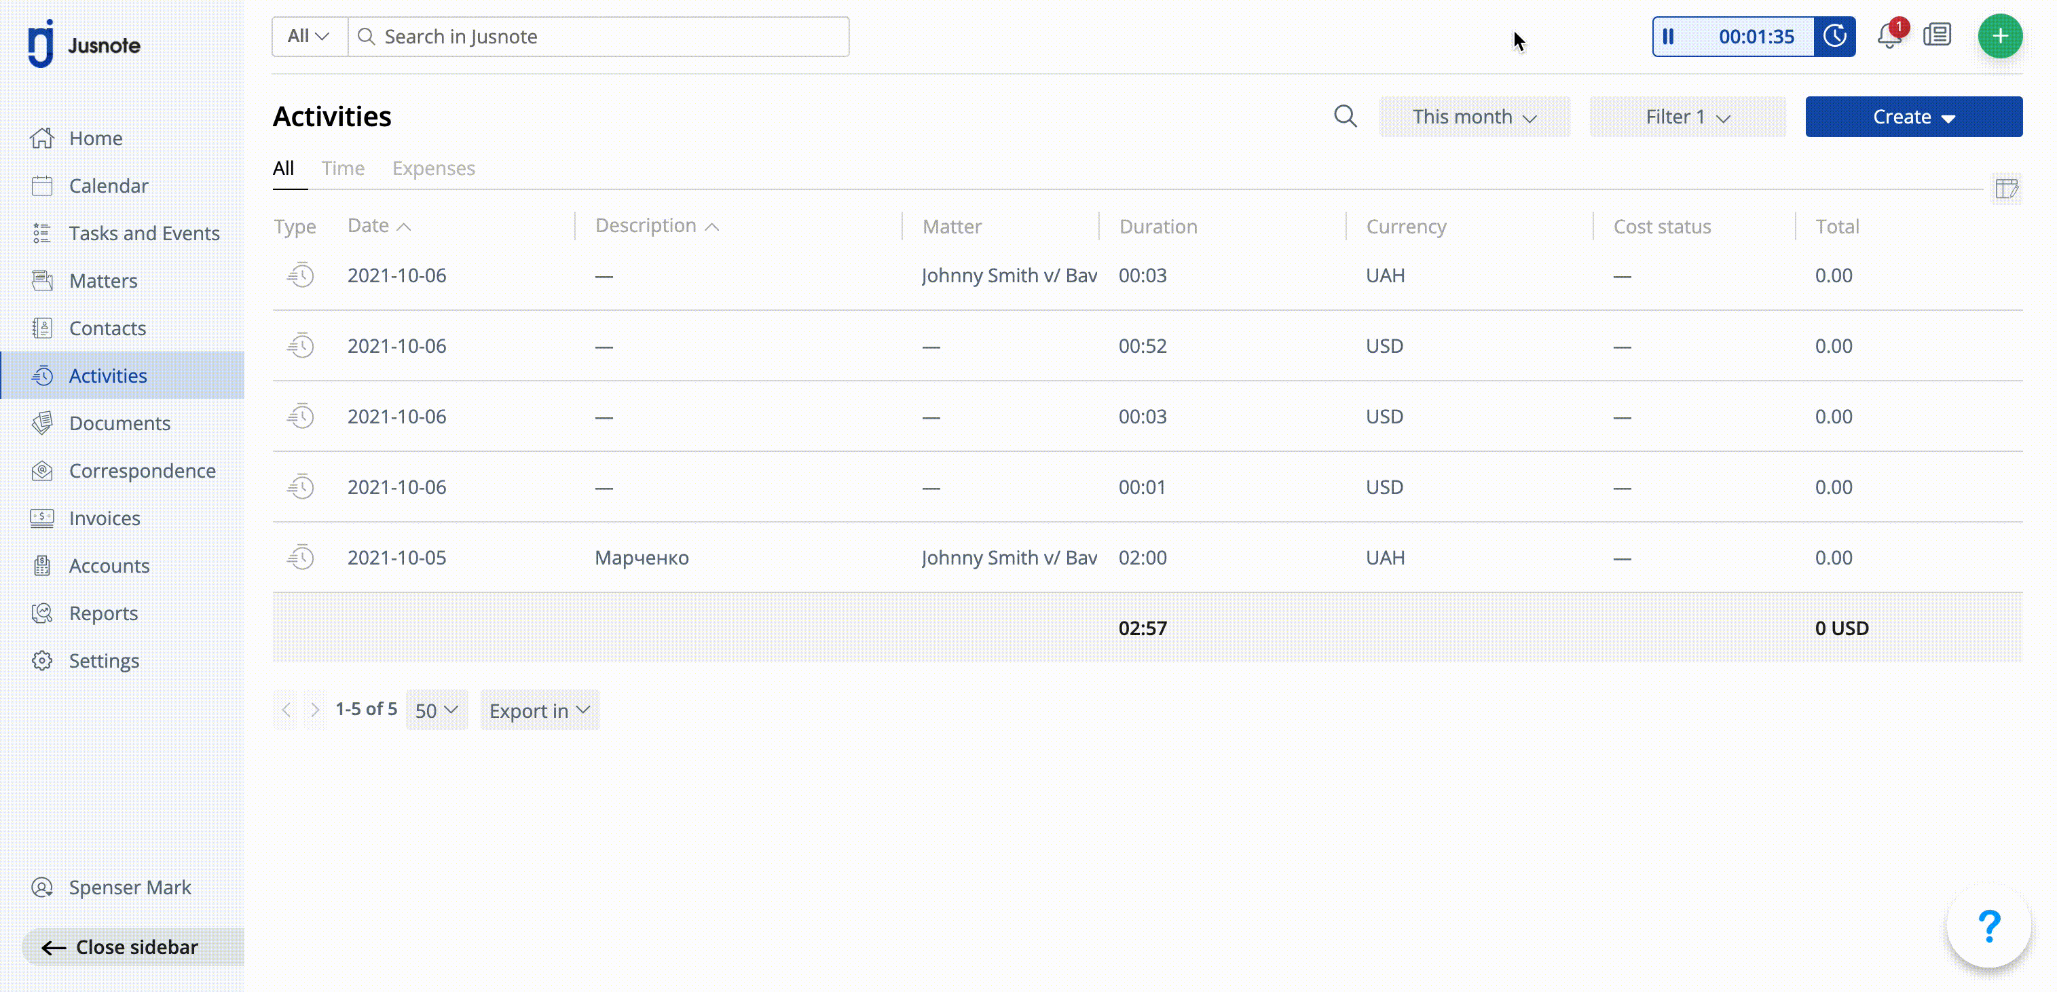Switch to the Expenses tab
The width and height of the screenshot is (2057, 992).
click(x=434, y=168)
